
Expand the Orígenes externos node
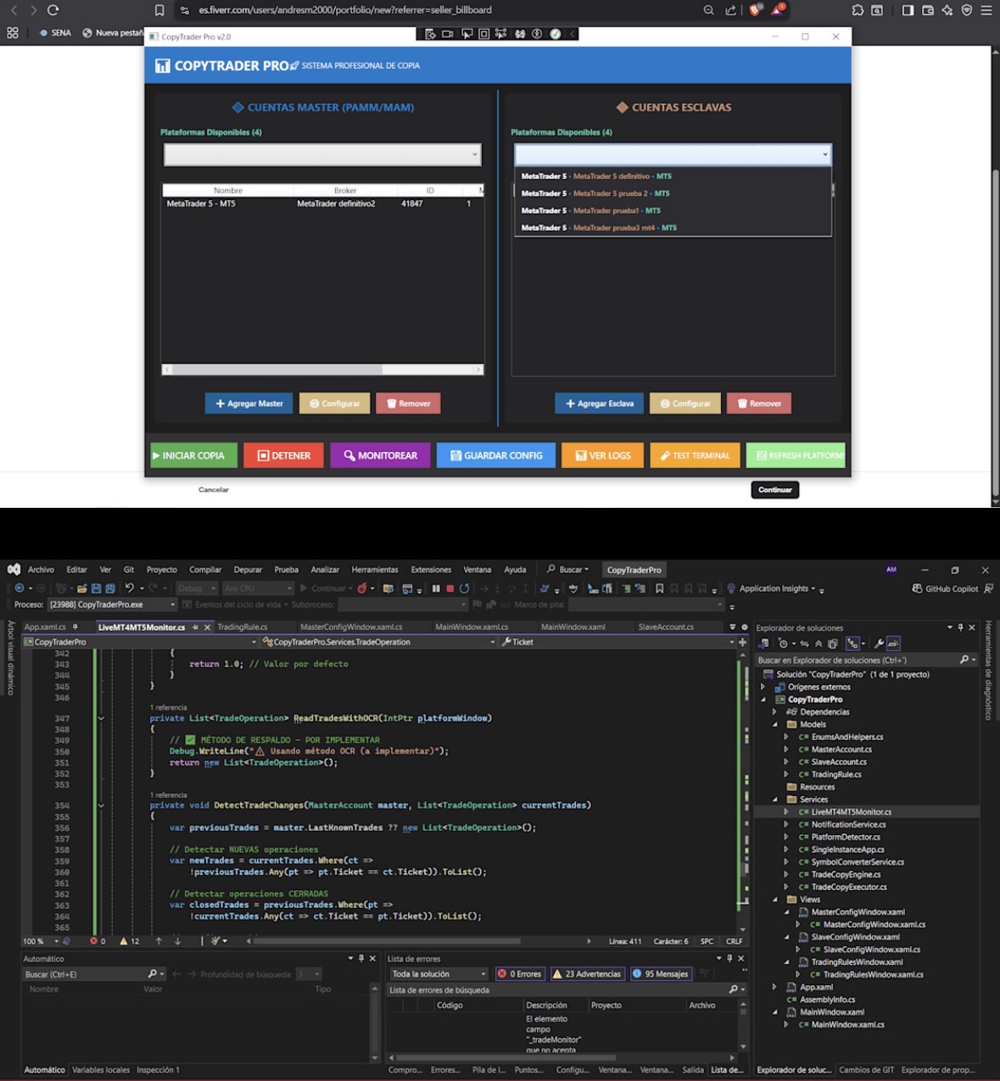(x=763, y=687)
